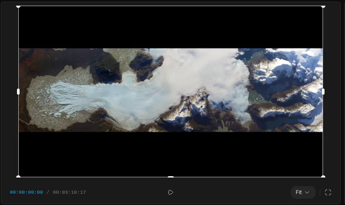
Task: Click the bottom edge middle handle
Action: pyautogui.click(x=171, y=177)
